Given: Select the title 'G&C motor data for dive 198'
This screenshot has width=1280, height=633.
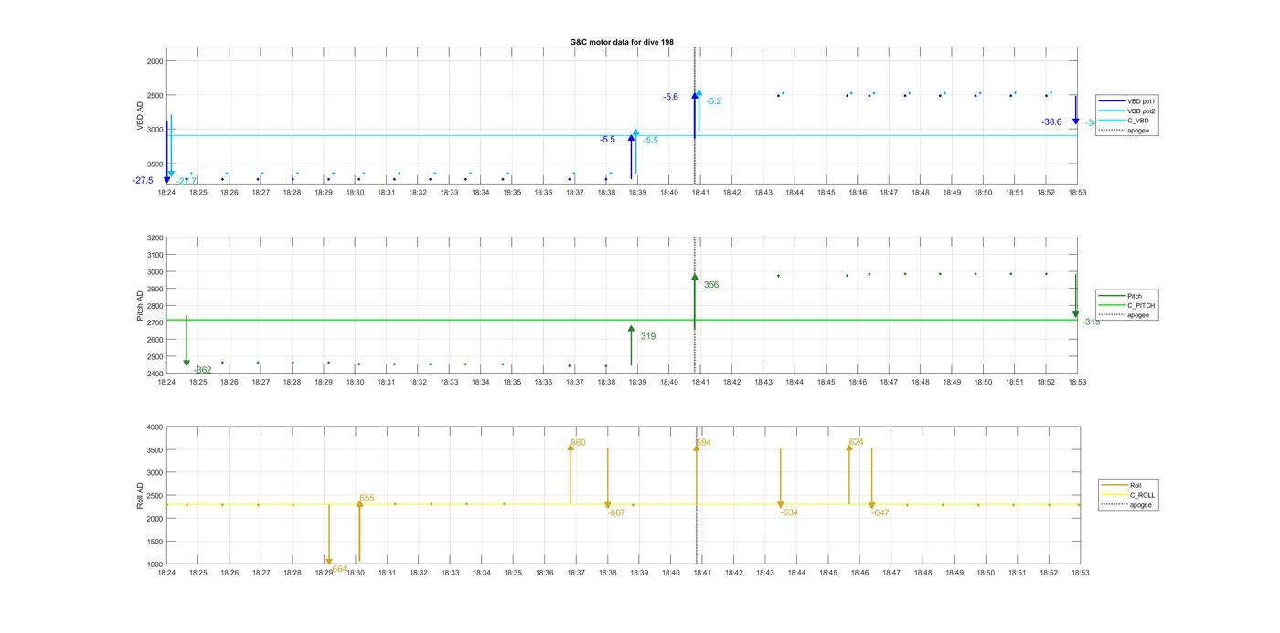Looking at the screenshot, I should [622, 42].
